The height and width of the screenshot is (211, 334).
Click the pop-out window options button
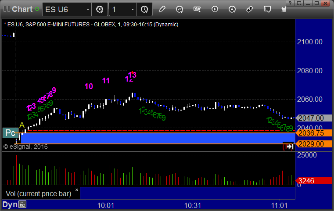[299, 3]
